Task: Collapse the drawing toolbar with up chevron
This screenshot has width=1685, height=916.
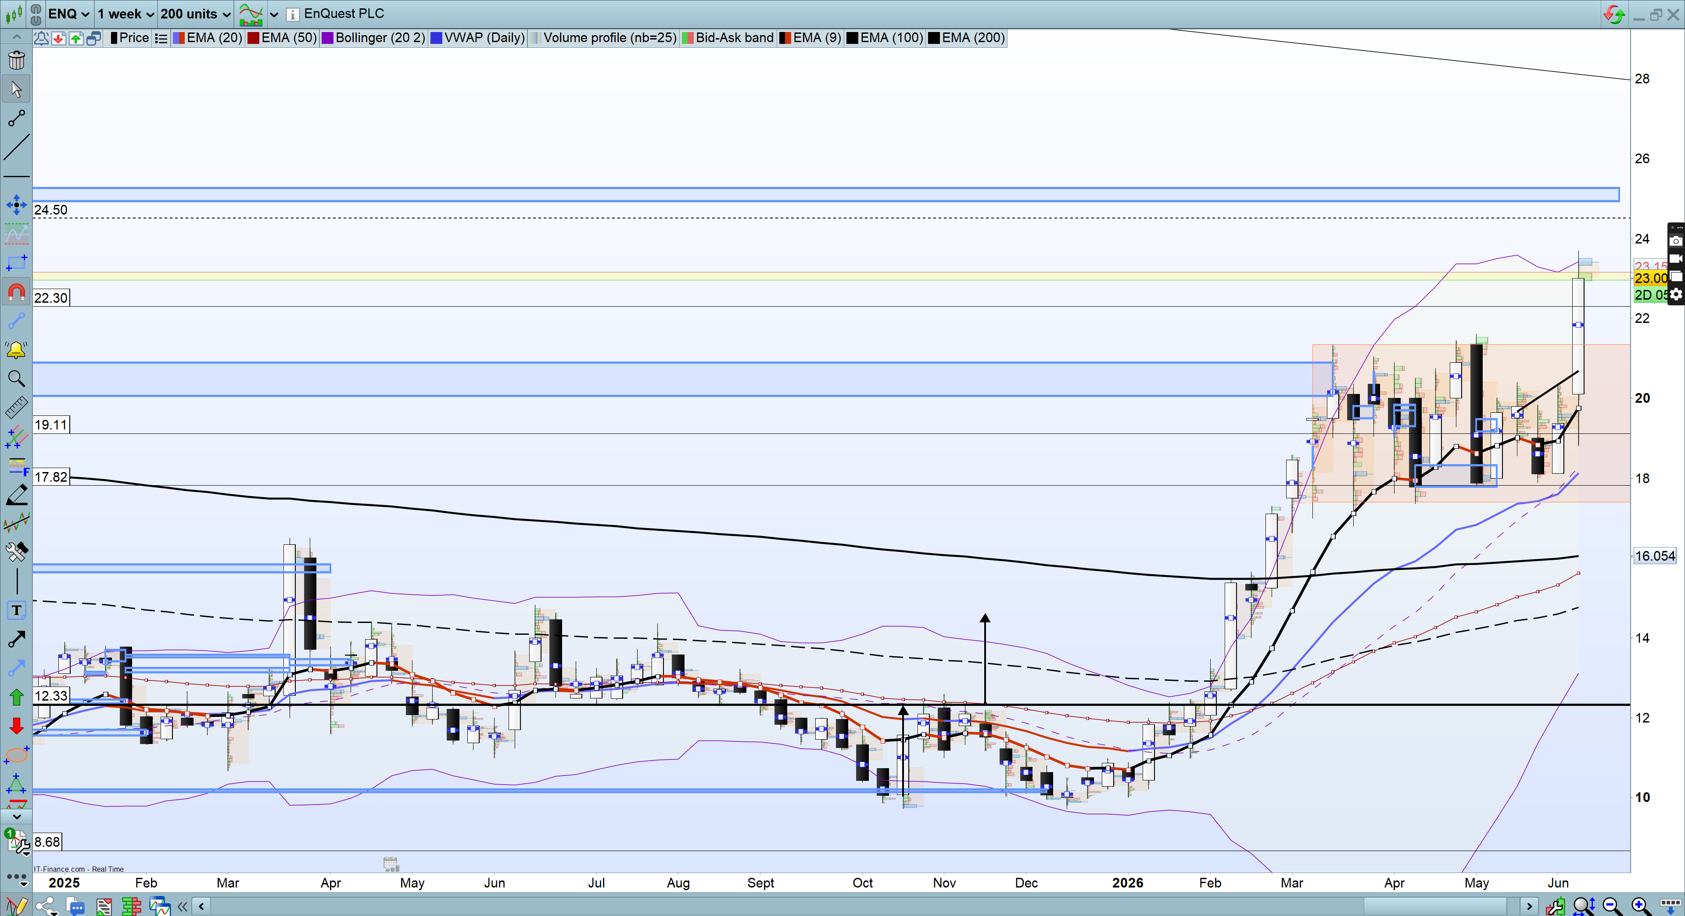Action: 16,36
